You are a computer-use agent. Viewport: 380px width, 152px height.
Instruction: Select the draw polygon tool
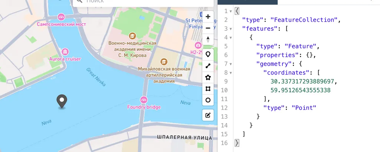(208, 77)
